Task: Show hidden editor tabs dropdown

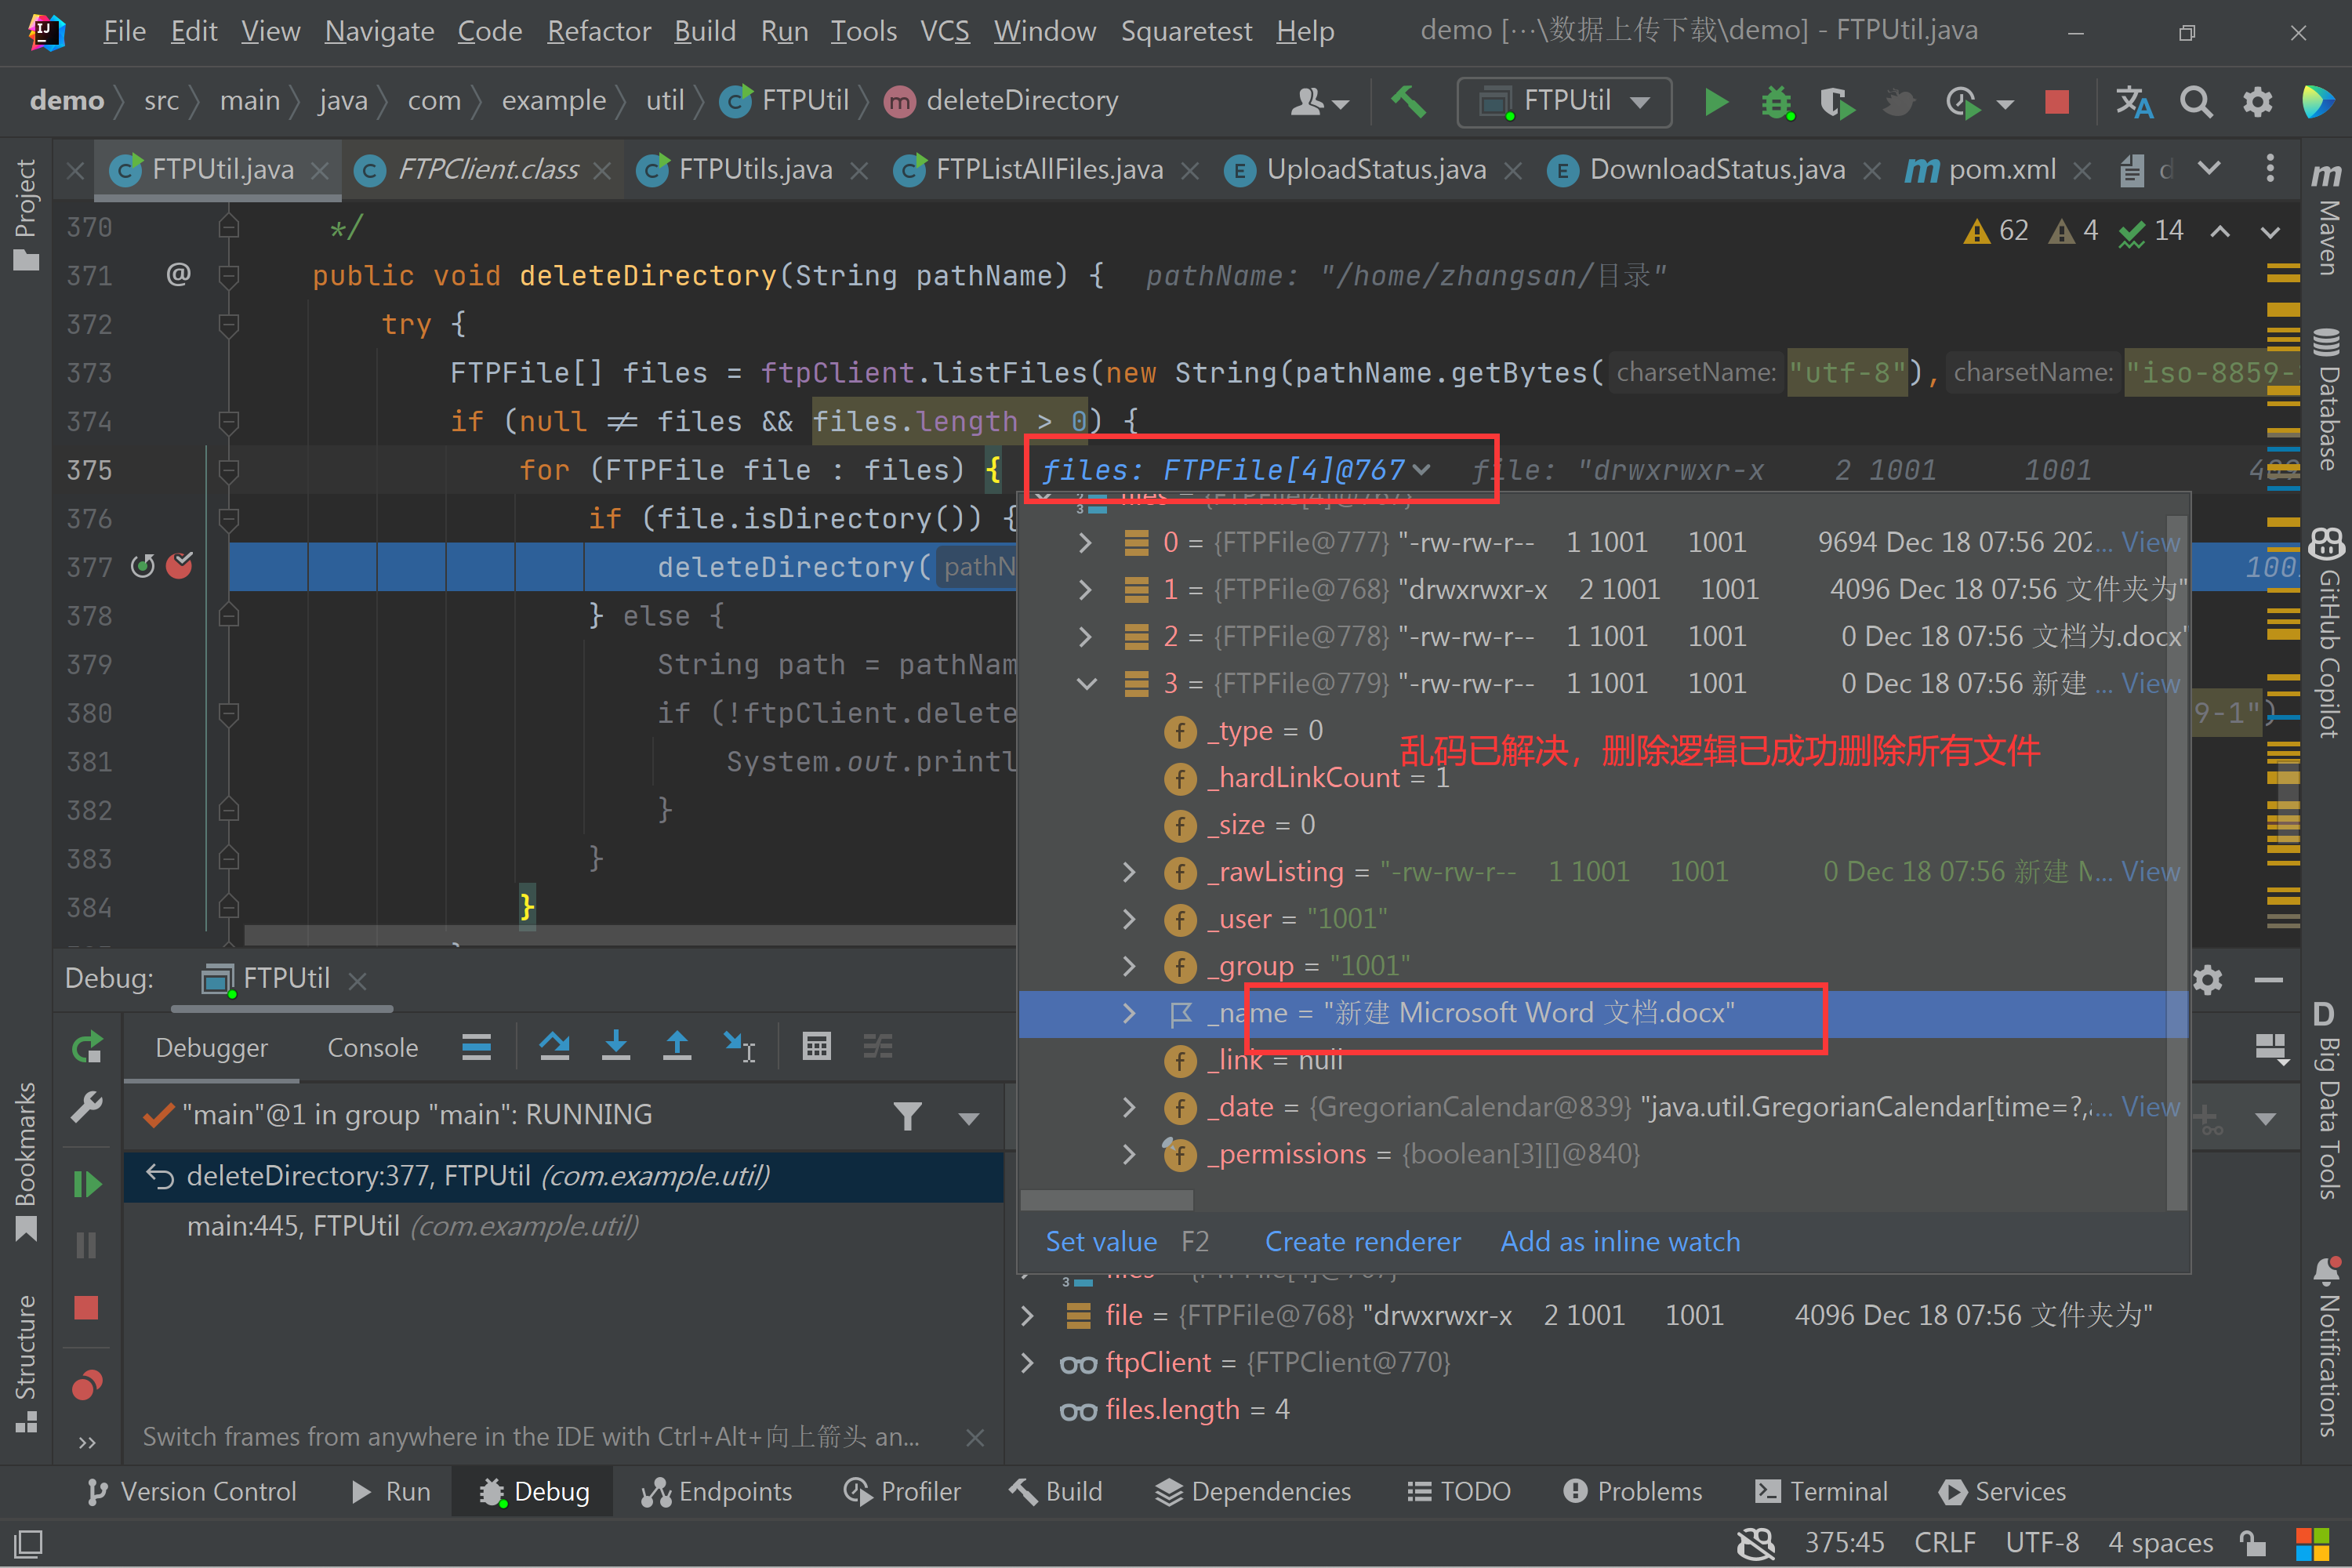Action: [x=2209, y=169]
